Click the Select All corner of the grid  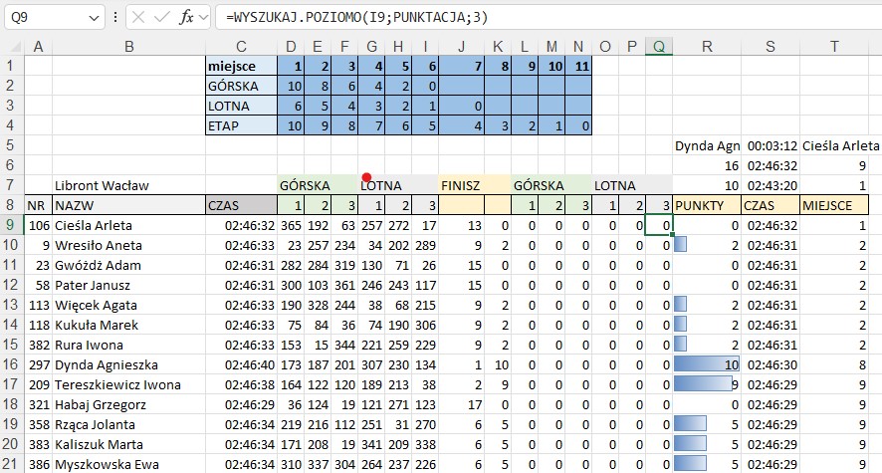(11, 46)
